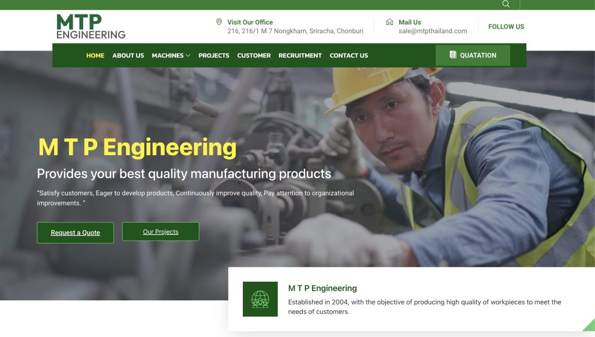Click the Quatation button
The height and width of the screenshot is (337, 595).
(x=473, y=55)
